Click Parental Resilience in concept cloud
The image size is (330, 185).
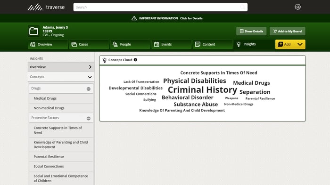[260, 98]
